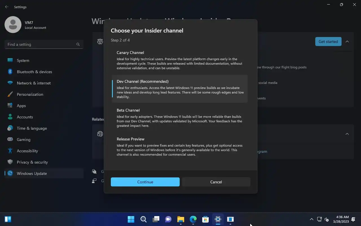Collapse the Join Insider Program section chevron
Viewport: 361px width, 226px height.
(347, 42)
